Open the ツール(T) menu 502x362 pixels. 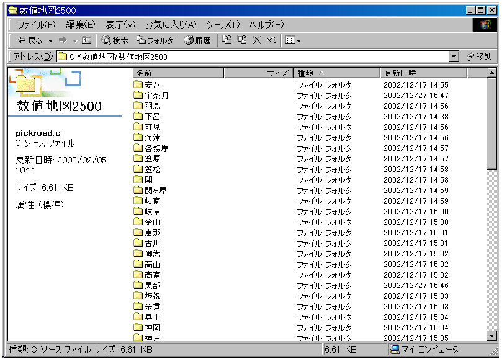223,25
